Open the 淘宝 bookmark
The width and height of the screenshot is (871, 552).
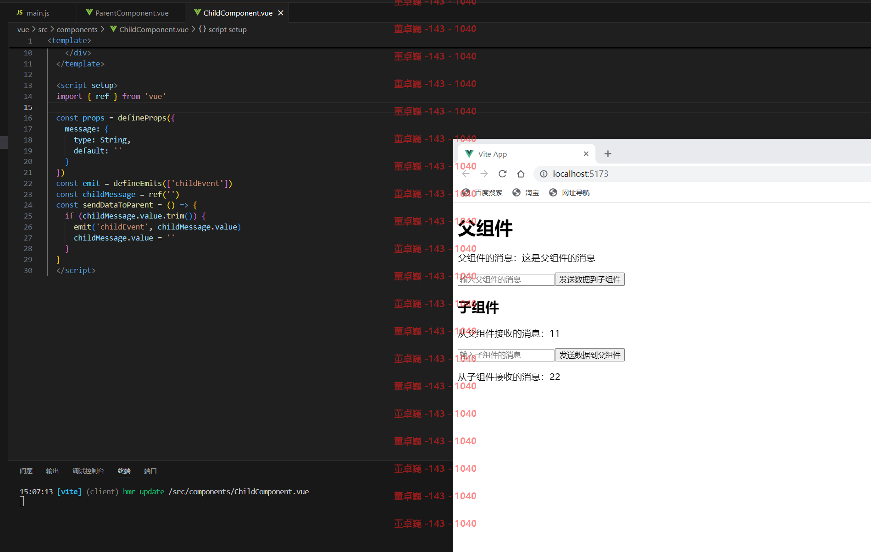tap(526, 192)
